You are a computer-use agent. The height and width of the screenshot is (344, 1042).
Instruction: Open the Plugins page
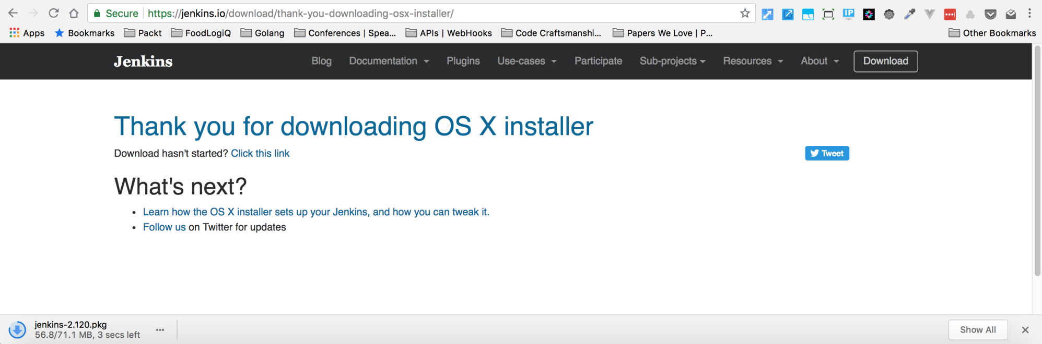[x=463, y=61]
